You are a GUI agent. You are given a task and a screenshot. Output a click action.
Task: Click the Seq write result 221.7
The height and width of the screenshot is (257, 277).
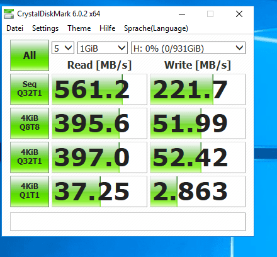pyautogui.click(x=198, y=89)
